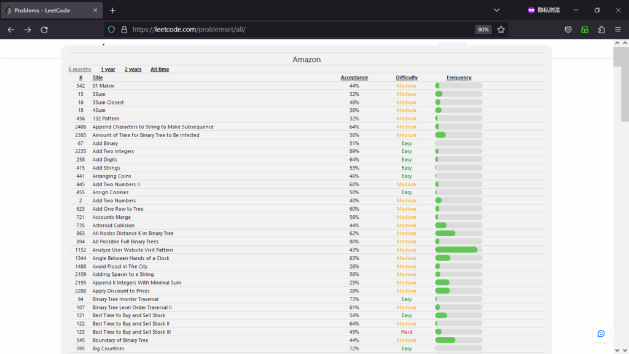Open All Possible Full Binary Trees

click(125, 242)
